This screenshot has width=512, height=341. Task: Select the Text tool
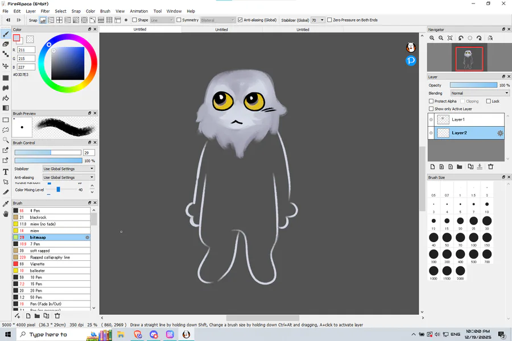(6, 172)
